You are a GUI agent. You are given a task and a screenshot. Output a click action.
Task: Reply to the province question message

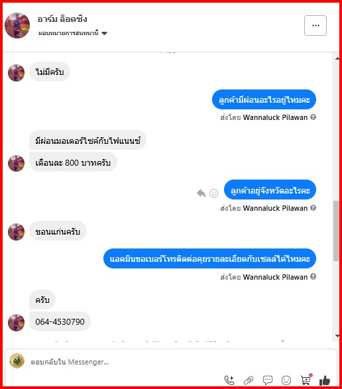click(x=201, y=193)
